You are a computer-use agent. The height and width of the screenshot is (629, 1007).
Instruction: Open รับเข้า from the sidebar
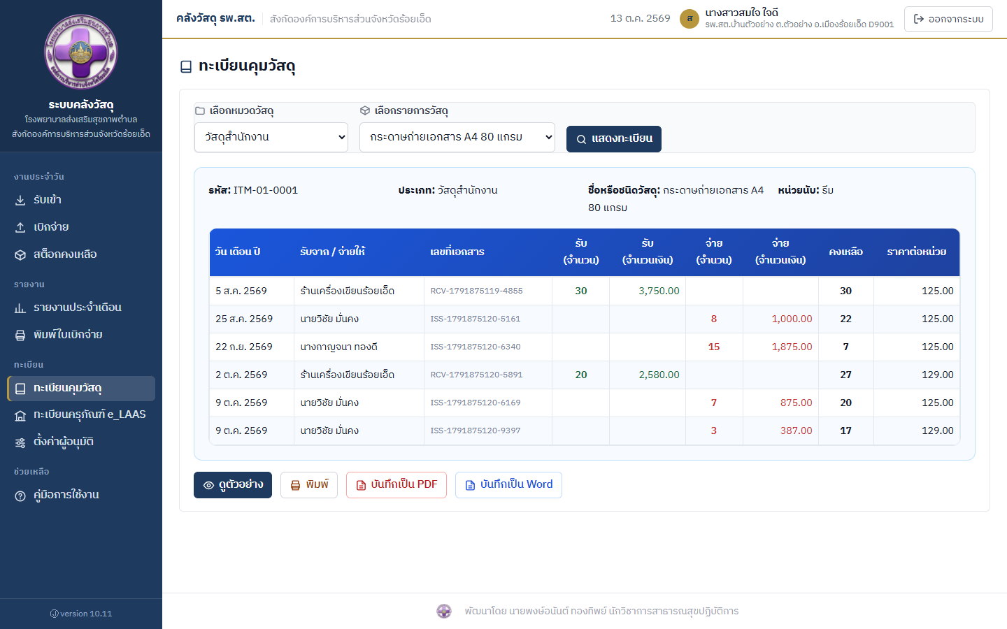pos(81,200)
